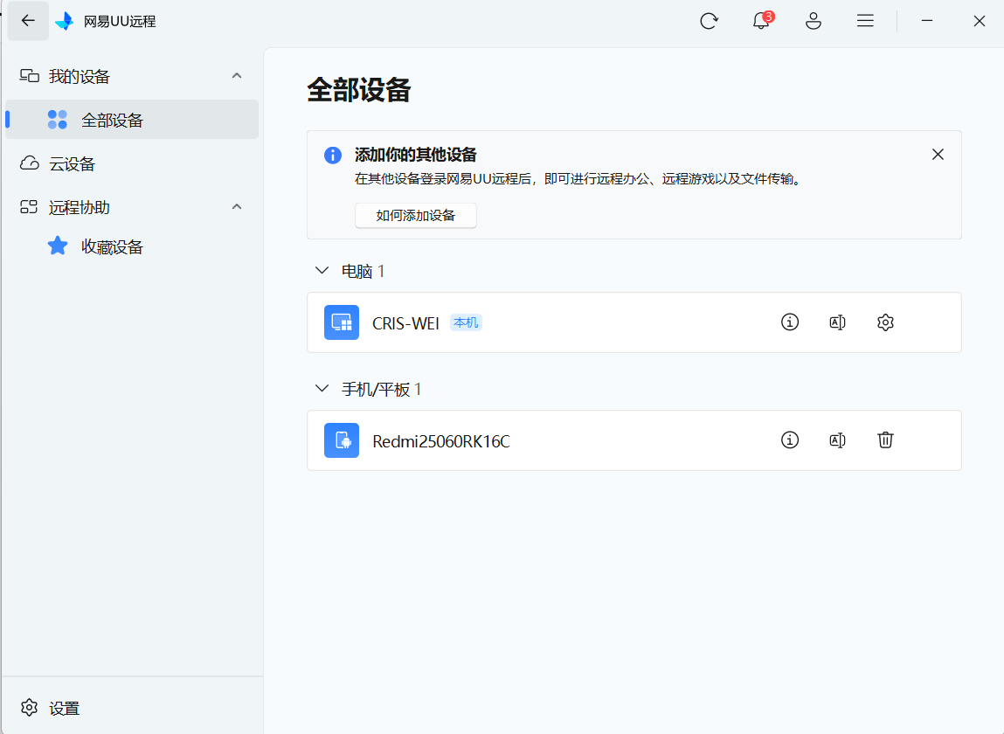1004x734 pixels.
Task: Click the Redmi25060RK16C phone icon
Action: [x=342, y=440]
